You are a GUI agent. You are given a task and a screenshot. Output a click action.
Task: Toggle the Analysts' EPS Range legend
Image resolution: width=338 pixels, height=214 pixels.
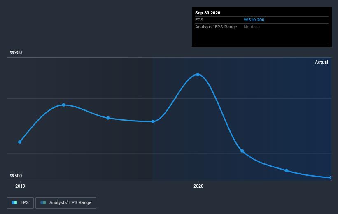pyautogui.click(x=66, y=202)
